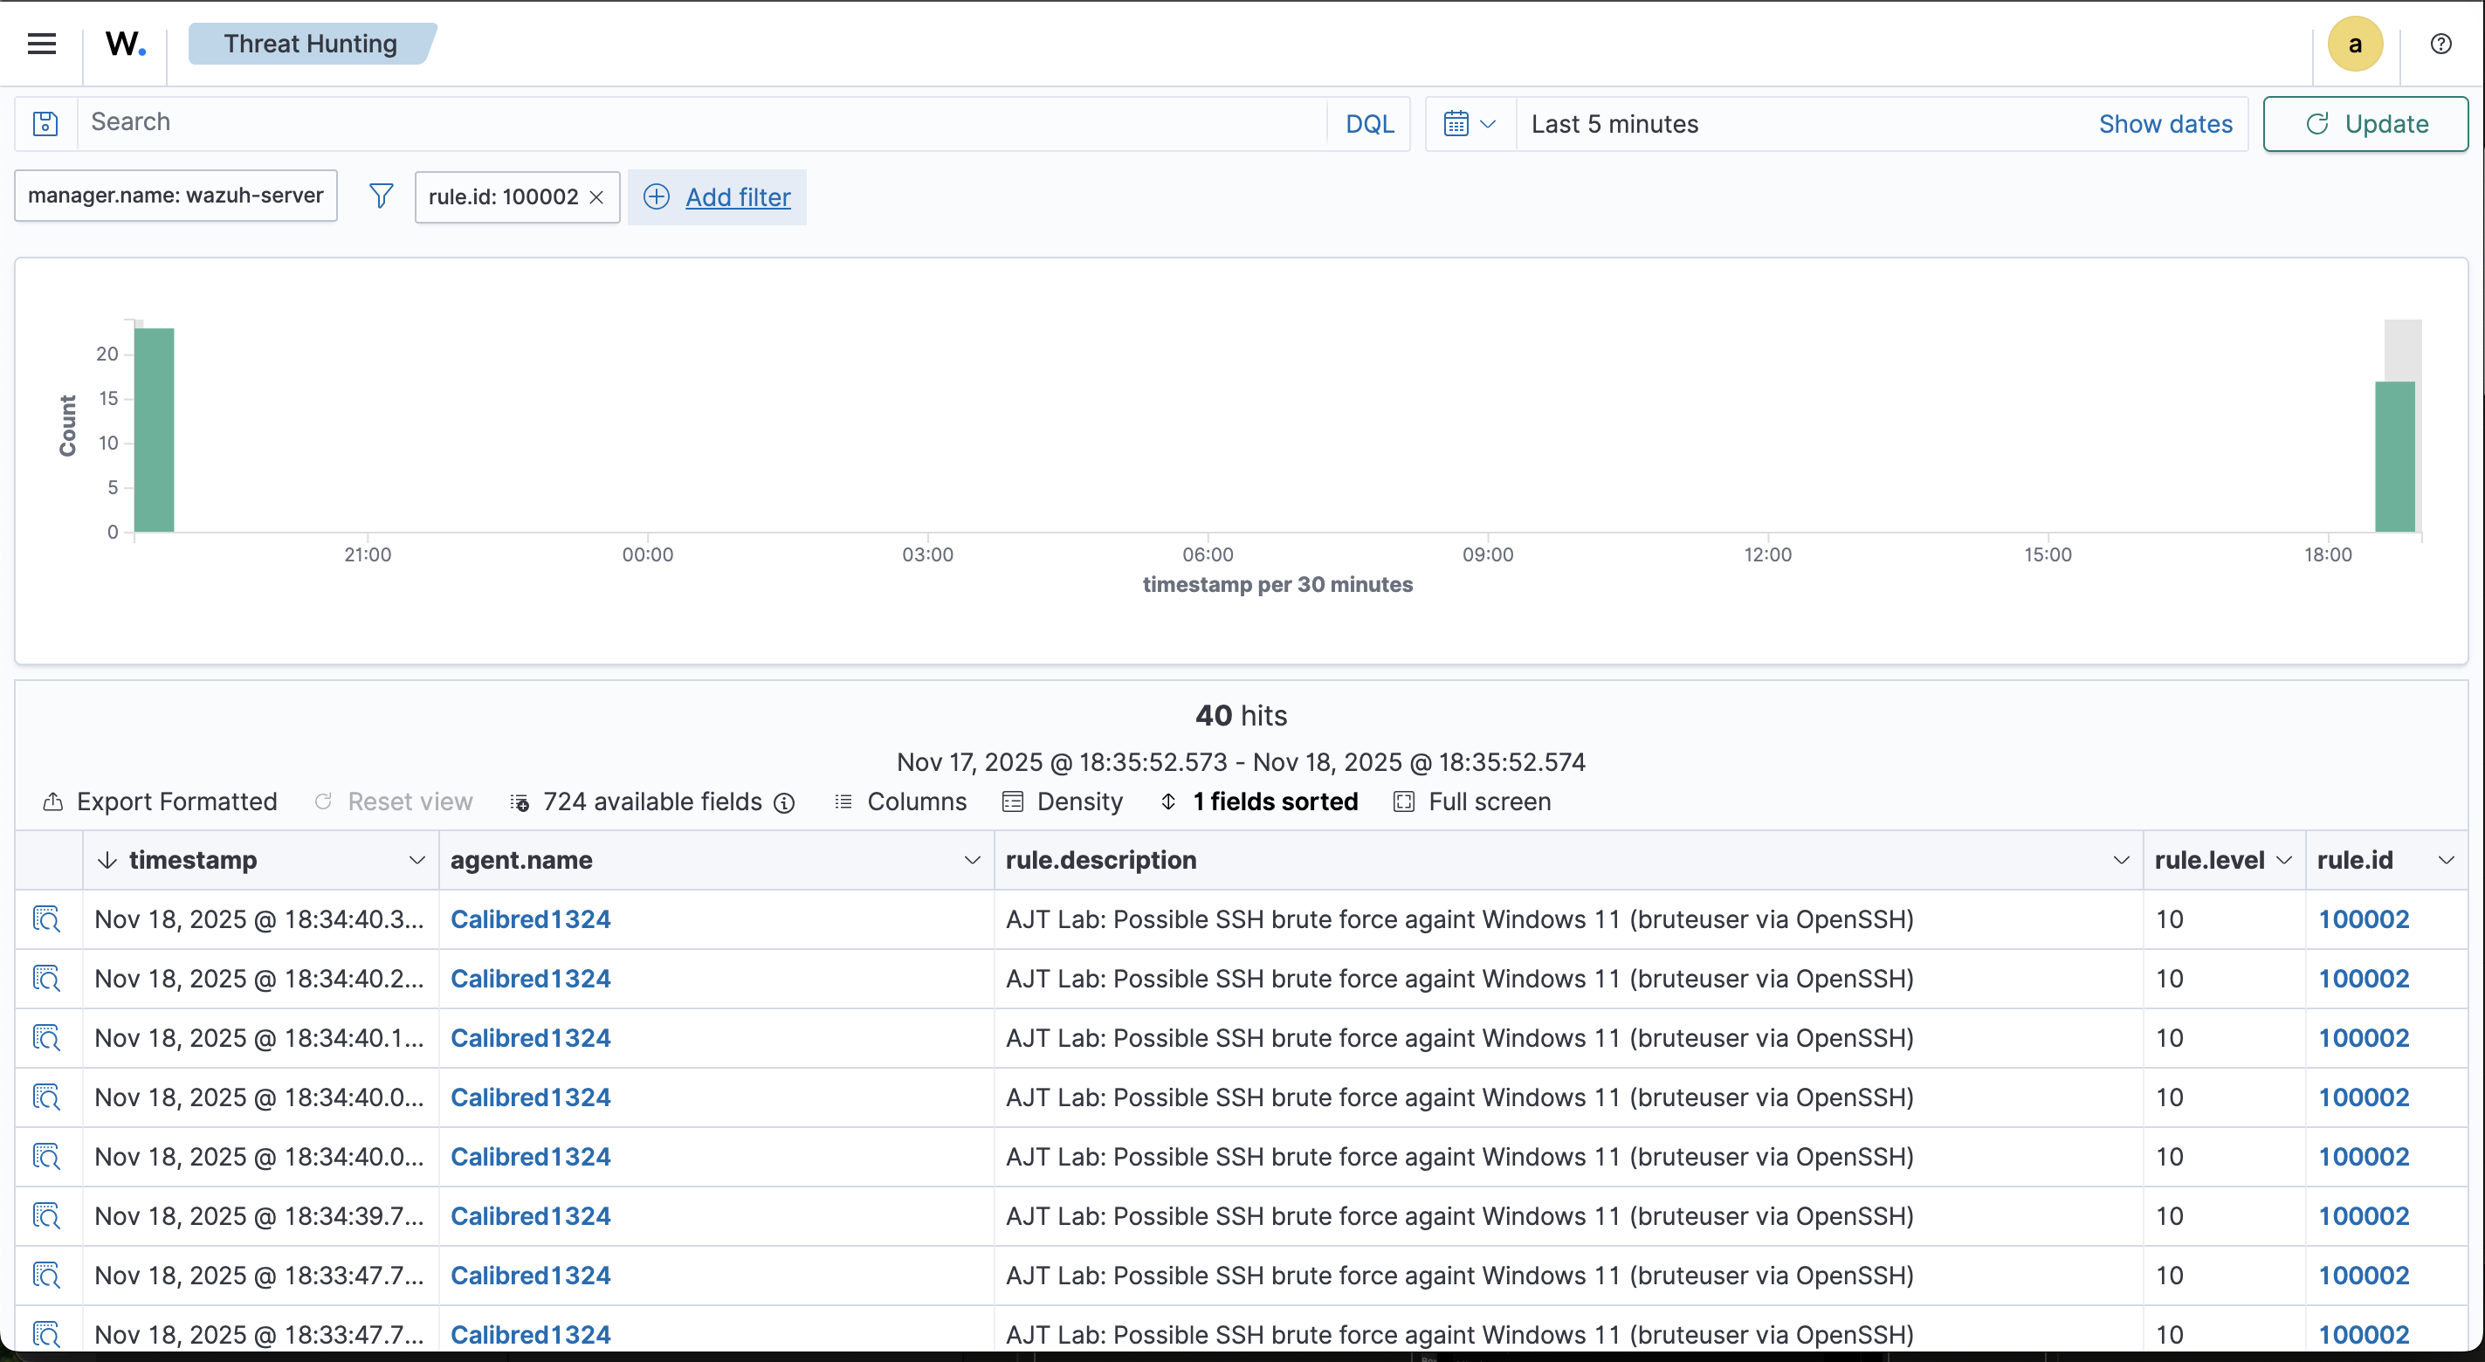Viewport: 2485px width, 1362px height.
Task: Toggle the Density settings for the table
Action: point(1064,801)
